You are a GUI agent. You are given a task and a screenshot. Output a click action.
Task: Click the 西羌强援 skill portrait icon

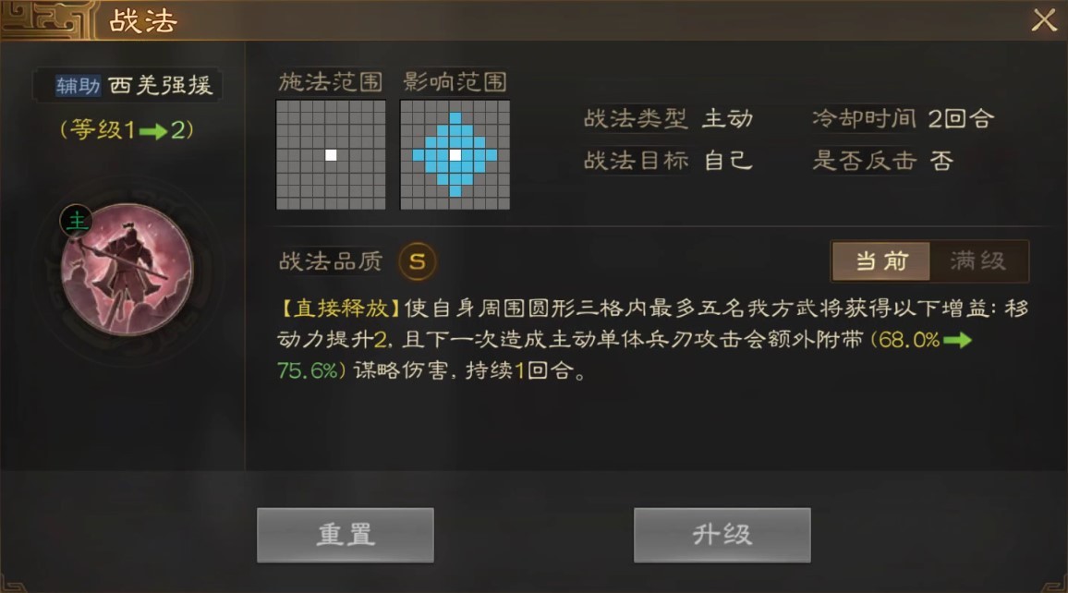click(x=127, y=270)
